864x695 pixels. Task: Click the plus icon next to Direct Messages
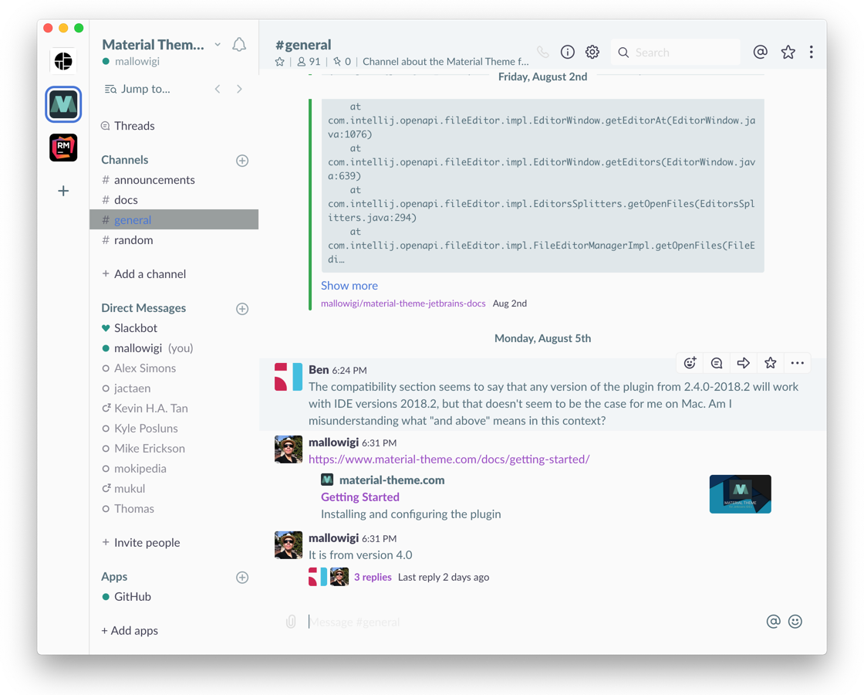tap(242, 308)
